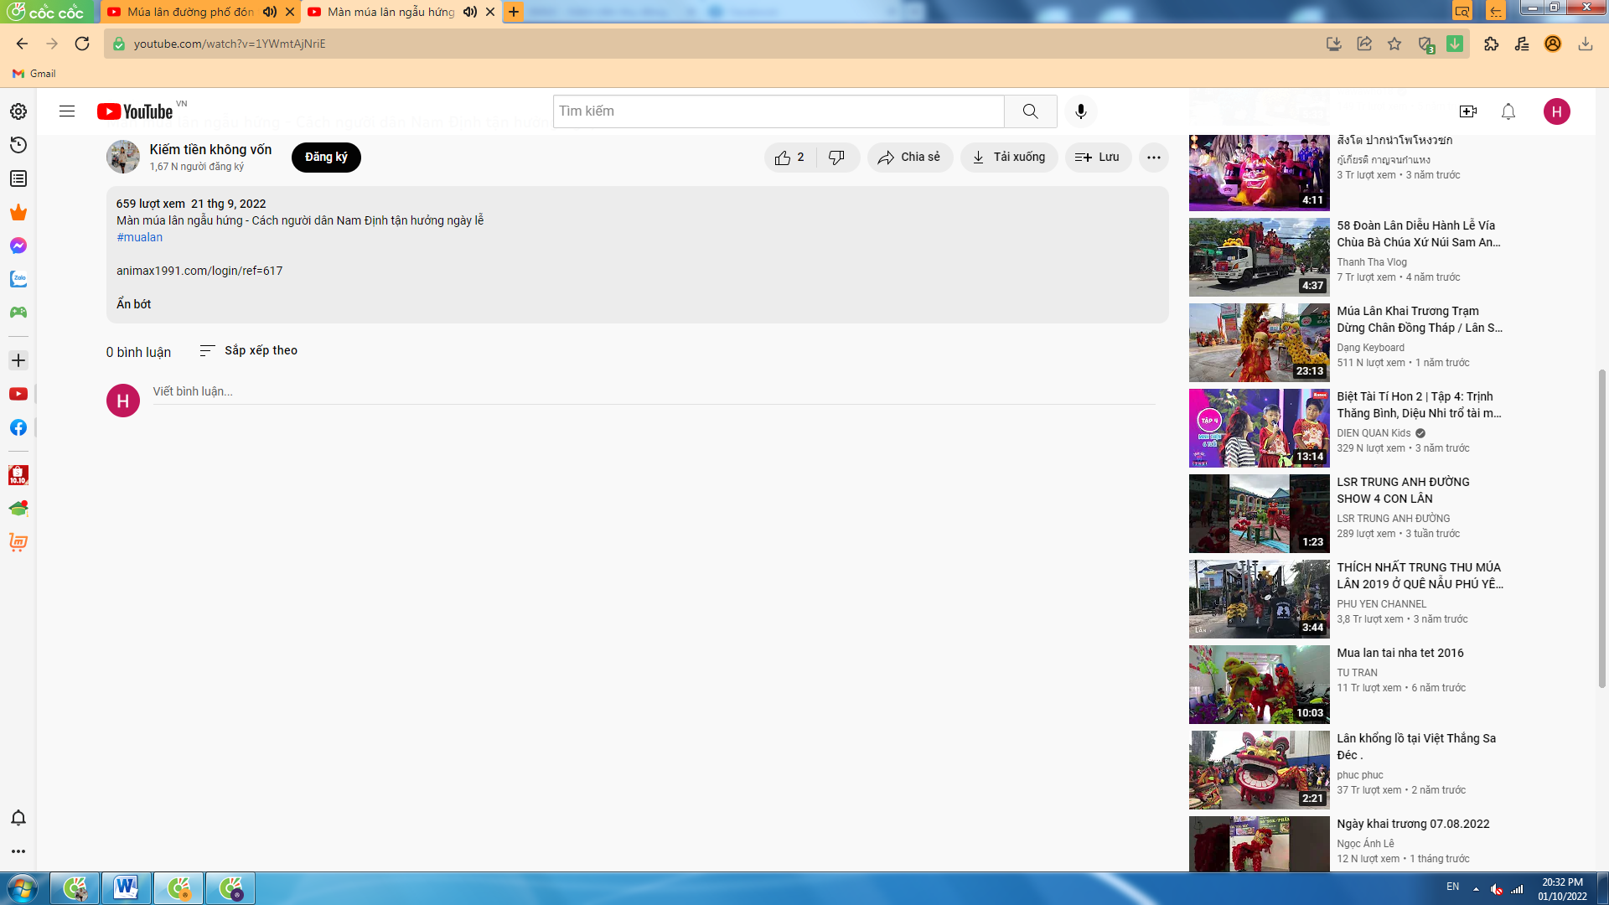Subscribe with the Đăng ký button
This screenshot has height=905, width=1609.
click(x=326, y=158)
